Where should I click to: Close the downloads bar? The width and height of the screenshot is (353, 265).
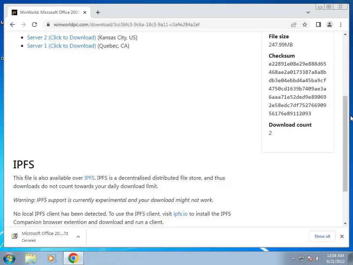point(342,236)
